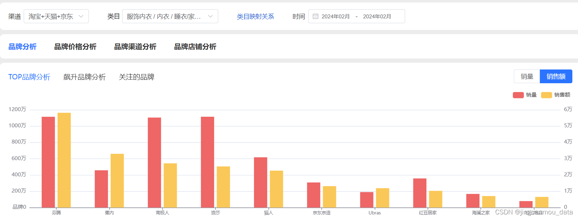Click the chevron arrow in the 渠道 selector
This screenshot has width=578, height=219.
click(81, 16)
